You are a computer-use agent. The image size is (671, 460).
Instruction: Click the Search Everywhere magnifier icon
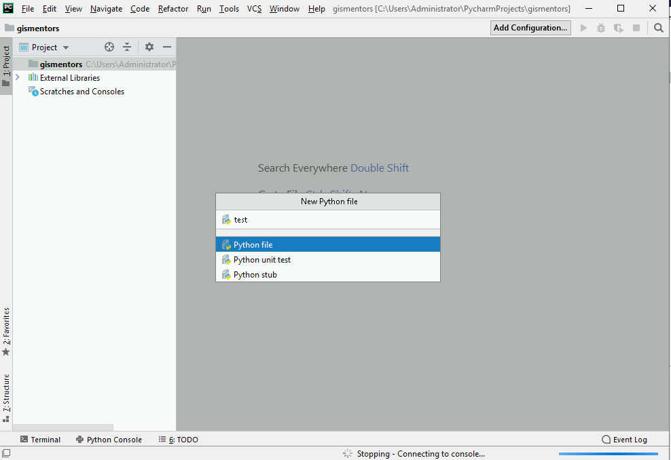coord(658,27)
